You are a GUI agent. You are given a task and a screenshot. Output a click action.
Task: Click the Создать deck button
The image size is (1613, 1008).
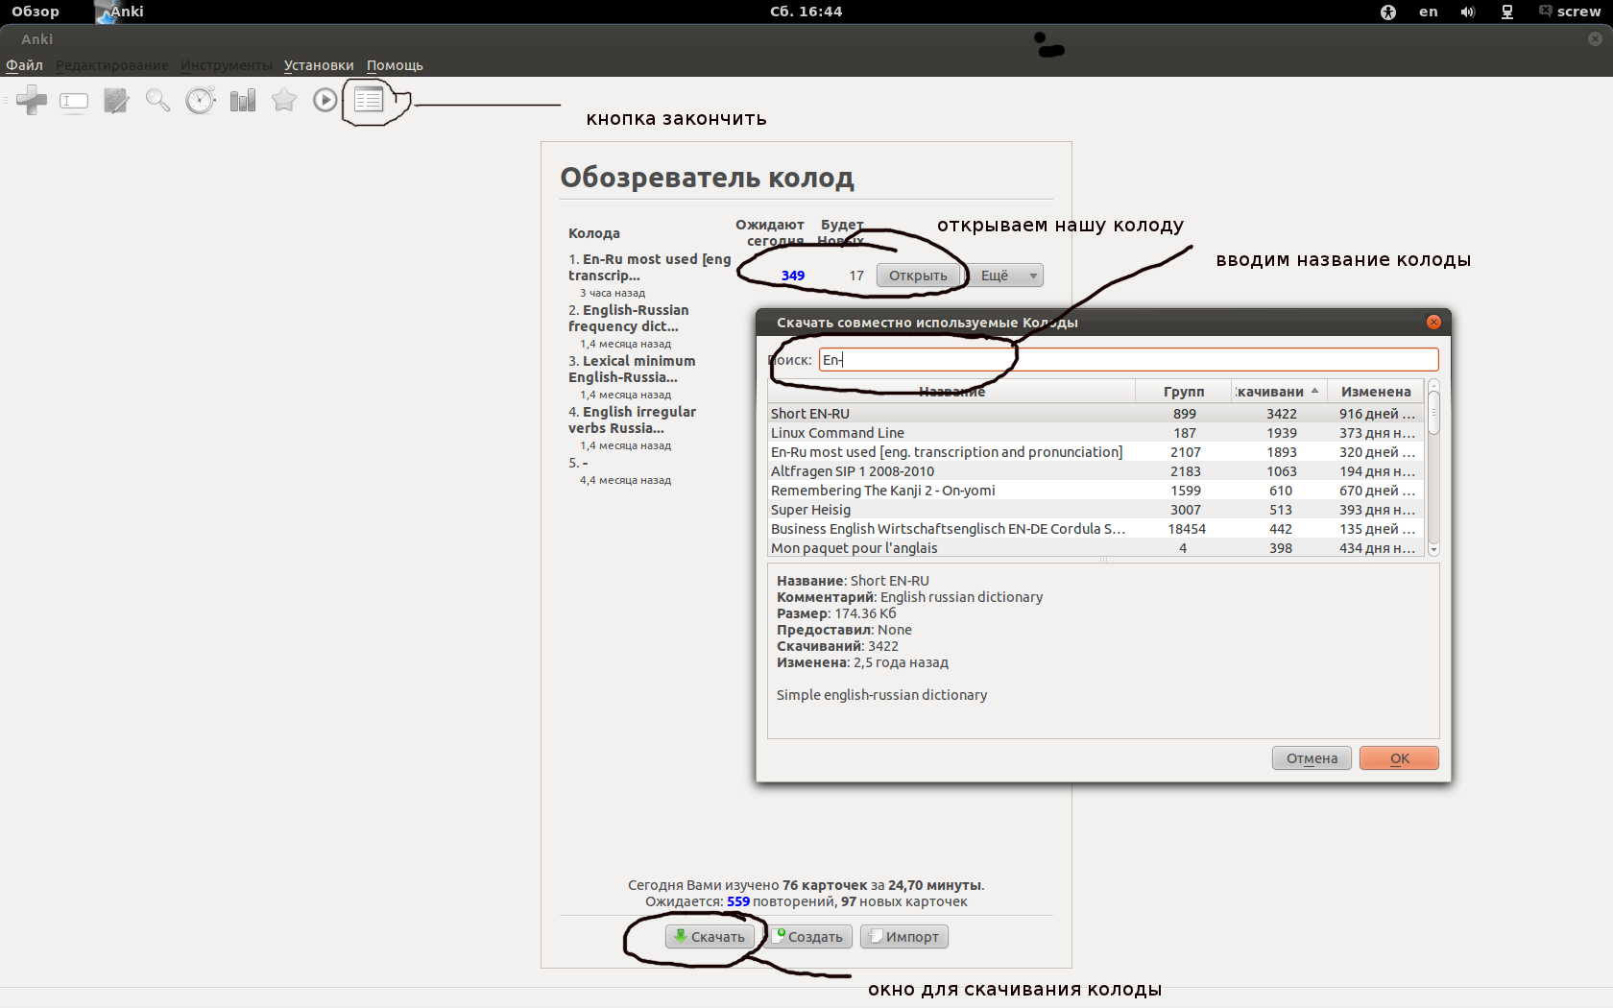pyautogui.click(x=809, y=937)
